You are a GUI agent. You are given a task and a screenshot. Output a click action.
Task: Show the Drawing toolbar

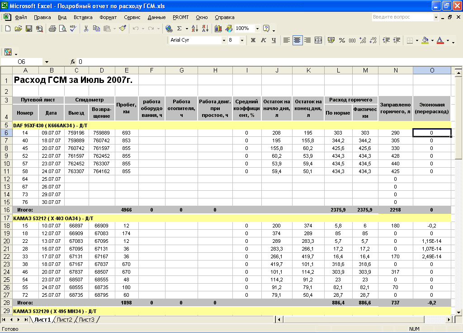(x=229, y=29)
